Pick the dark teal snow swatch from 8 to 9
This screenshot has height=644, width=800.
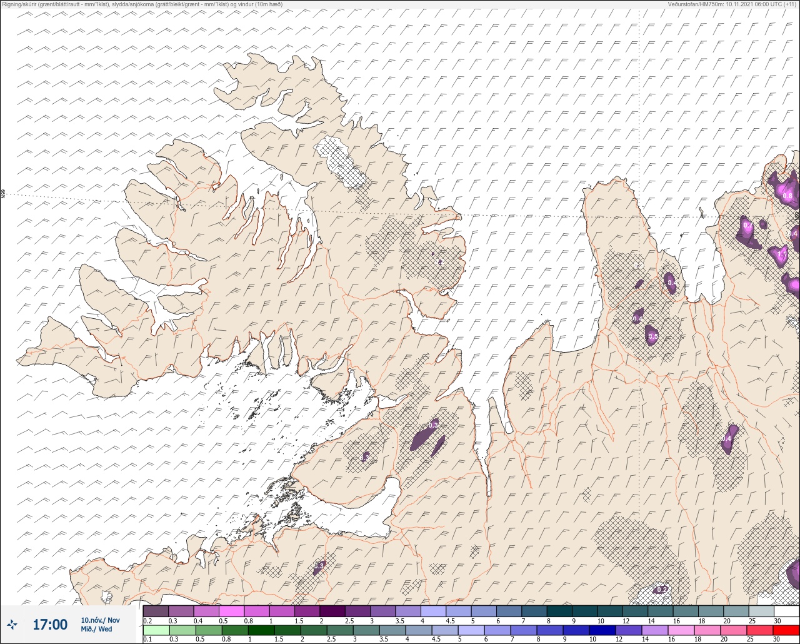(559, 611)
